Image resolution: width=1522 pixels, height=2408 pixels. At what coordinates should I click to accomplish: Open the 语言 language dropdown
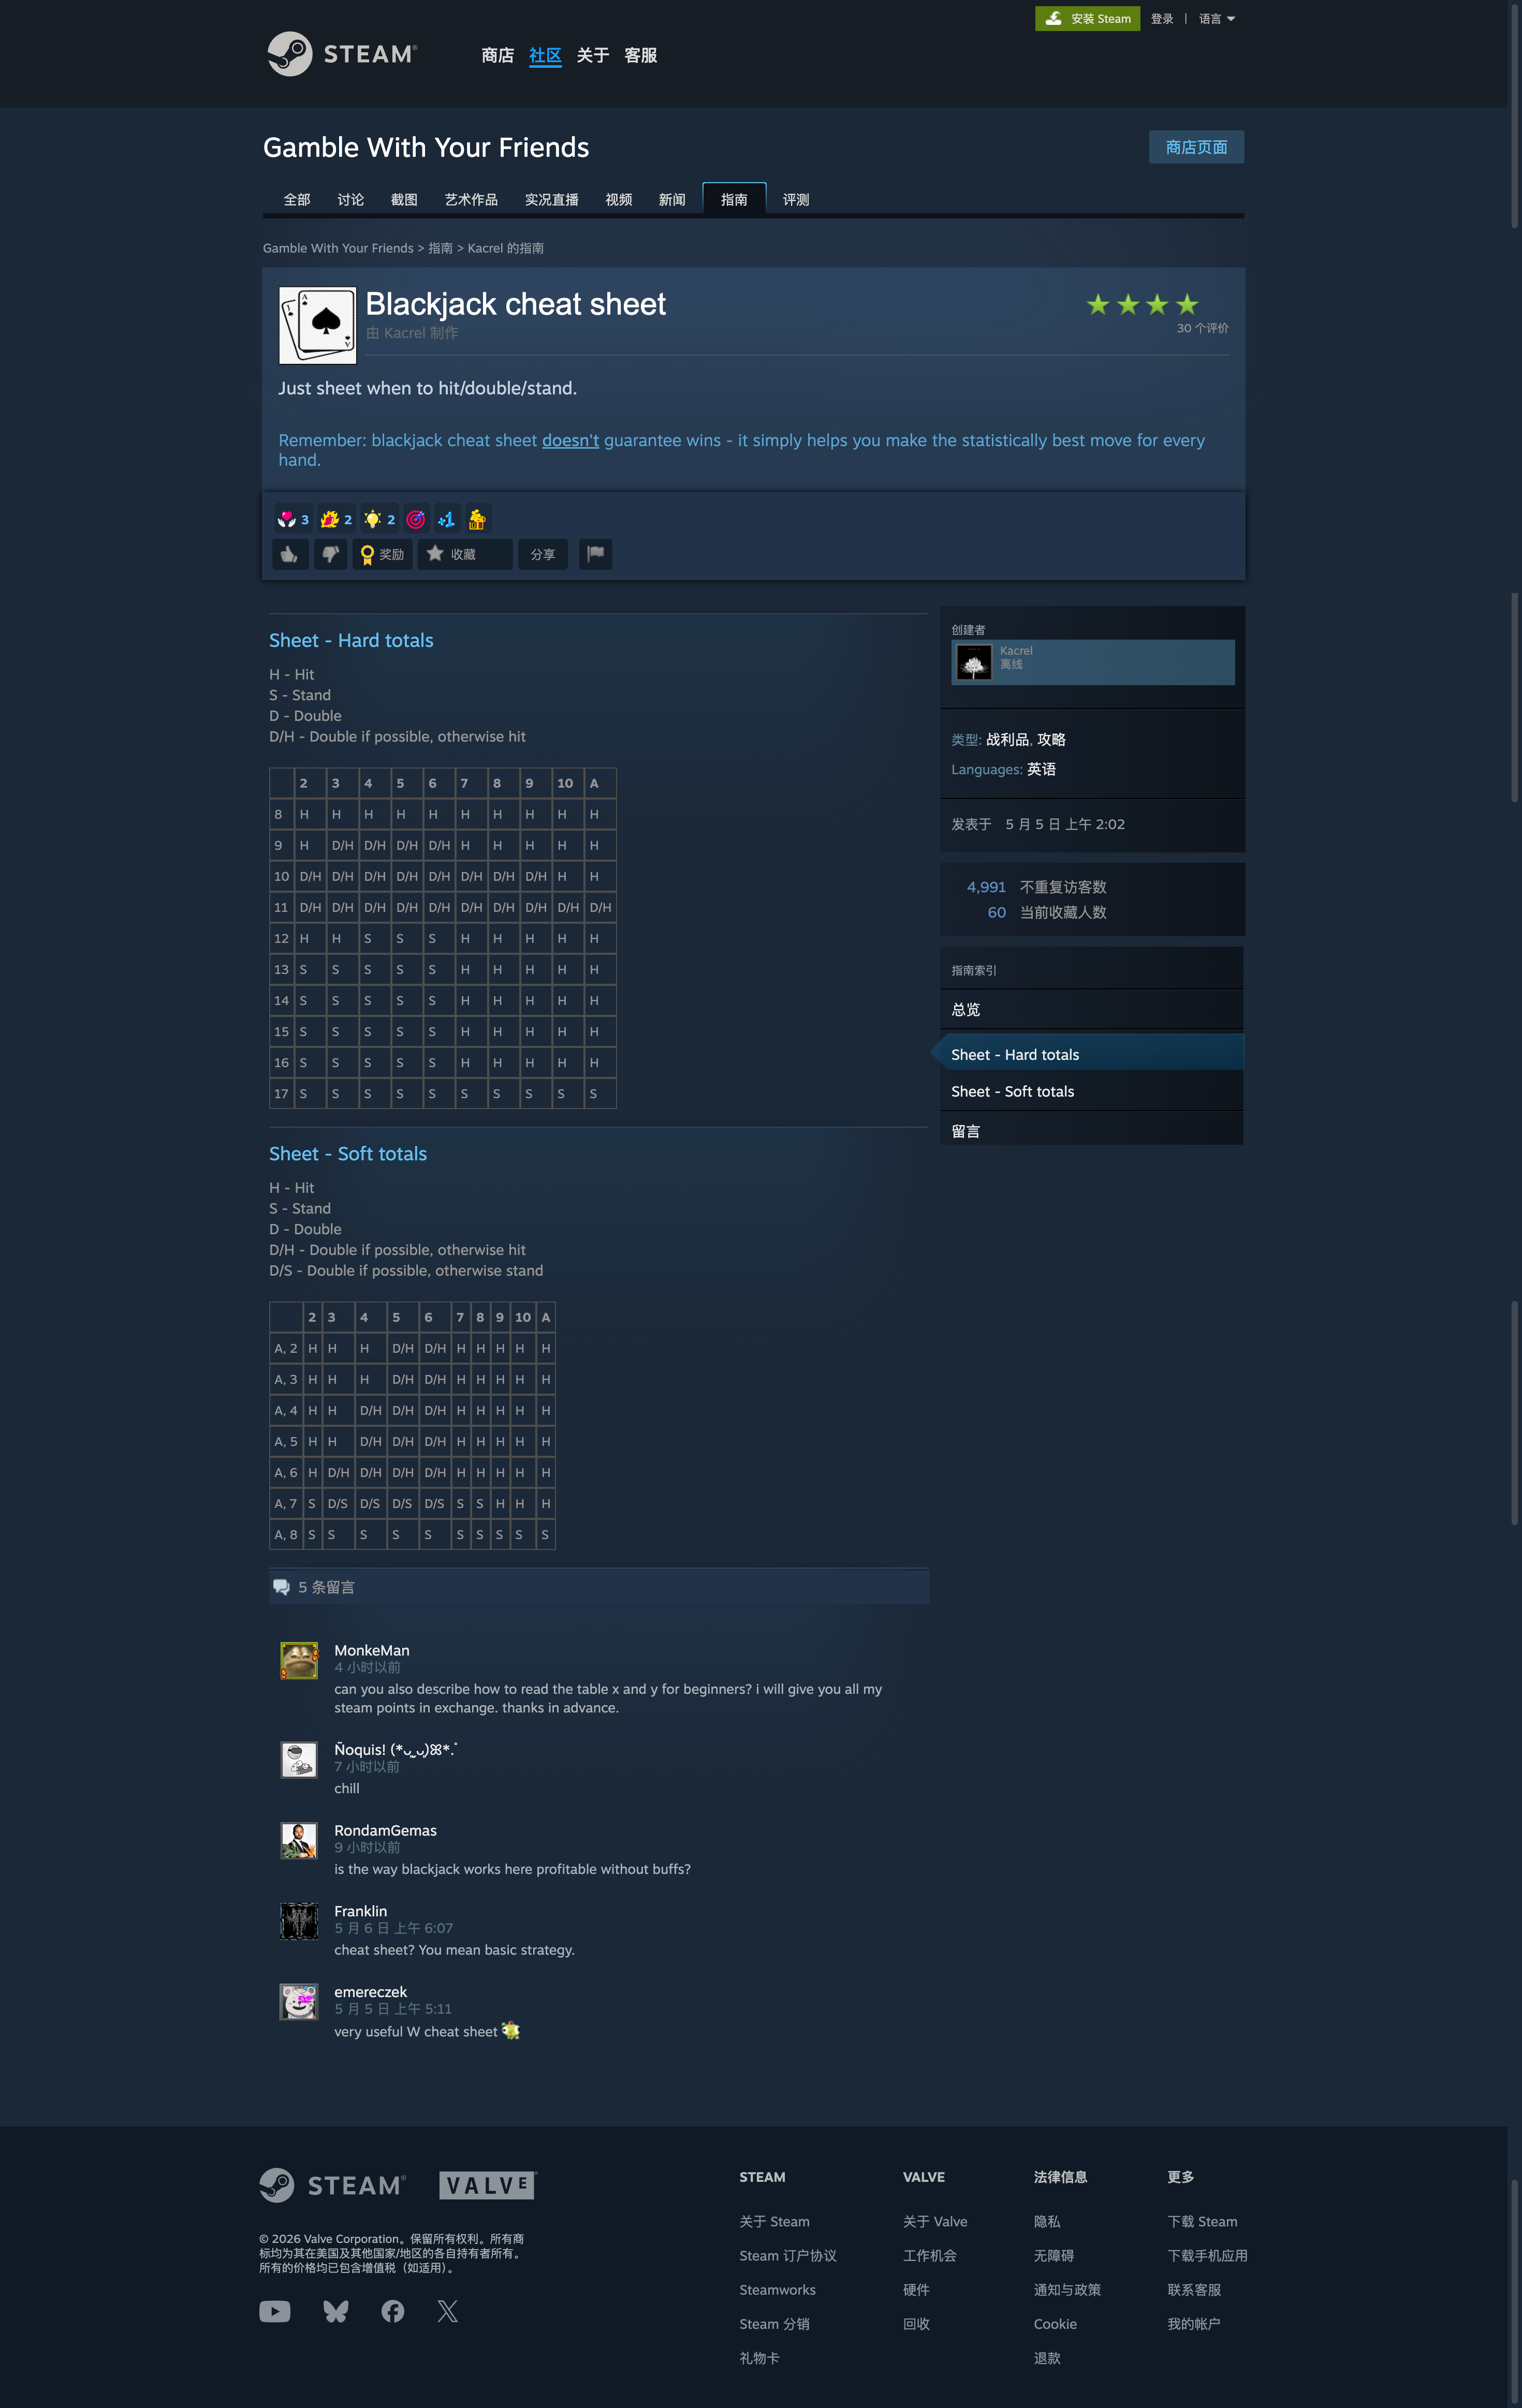(x=1217, y=19)
